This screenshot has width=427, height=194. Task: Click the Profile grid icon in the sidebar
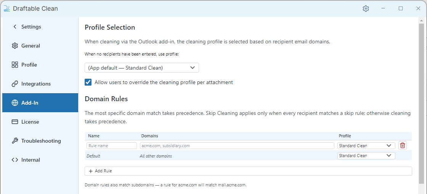15,65
